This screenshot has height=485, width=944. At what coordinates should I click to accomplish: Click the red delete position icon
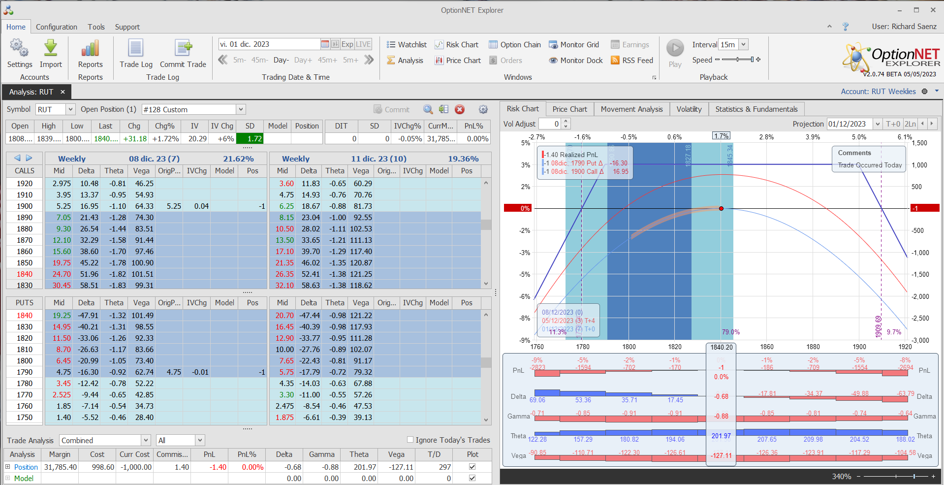coord(460,109)
